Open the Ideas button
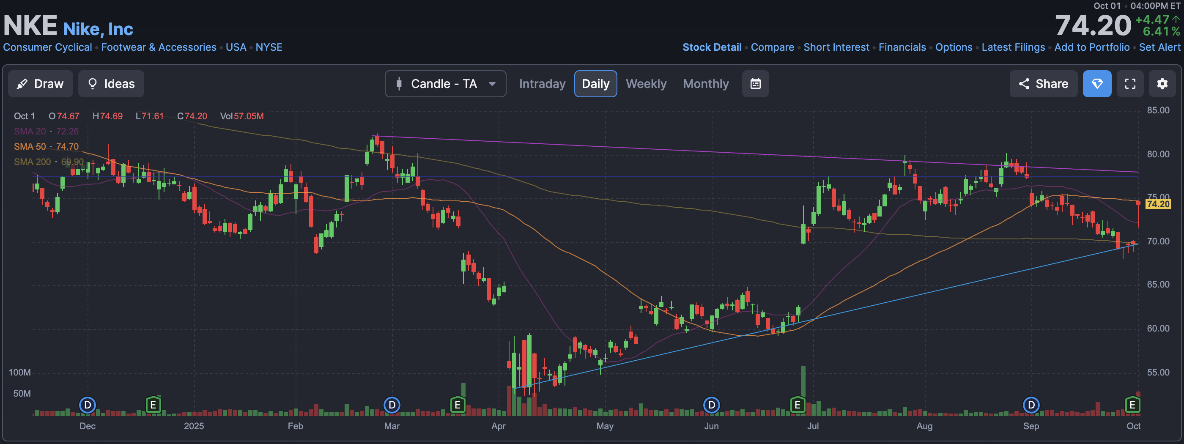This screenshot has width=1184, height=444. [111, 84]
